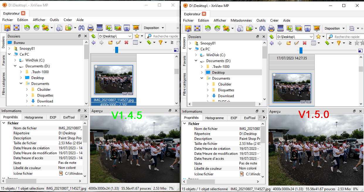Create new folder via icon in right window
This screenshot has width=364, height=192.
pyautogui.click(x=288, y=43)
